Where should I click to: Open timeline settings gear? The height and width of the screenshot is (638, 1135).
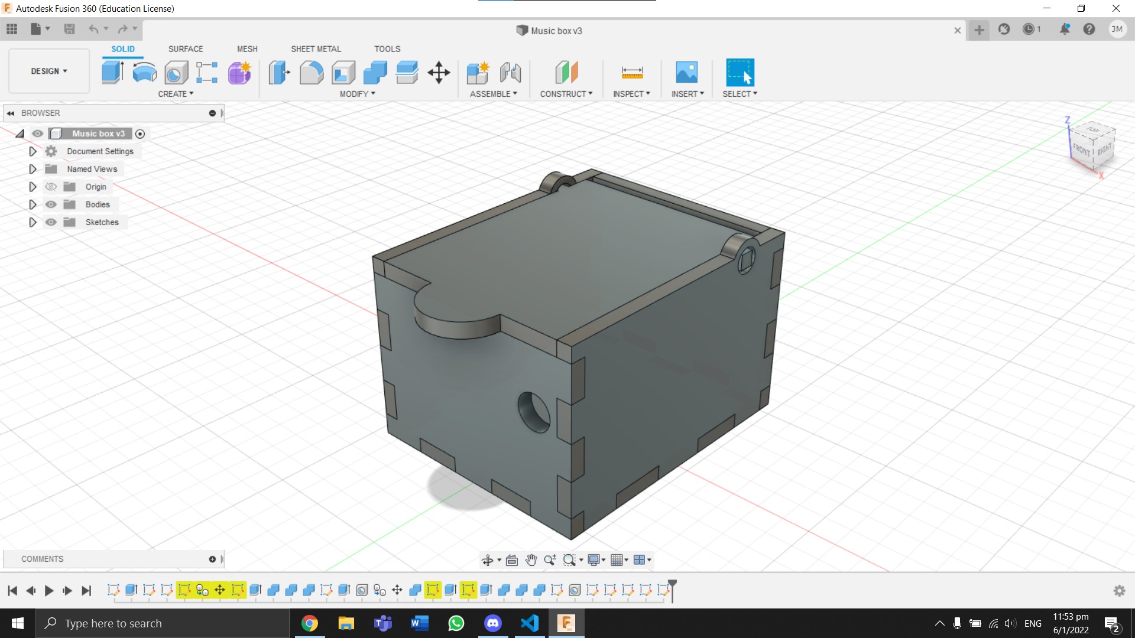tap(1119, 591)
